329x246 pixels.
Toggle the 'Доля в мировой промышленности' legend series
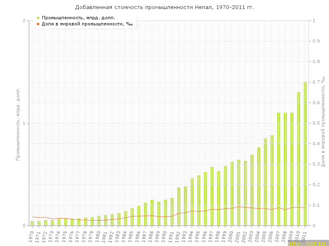(x=87, y=24)
